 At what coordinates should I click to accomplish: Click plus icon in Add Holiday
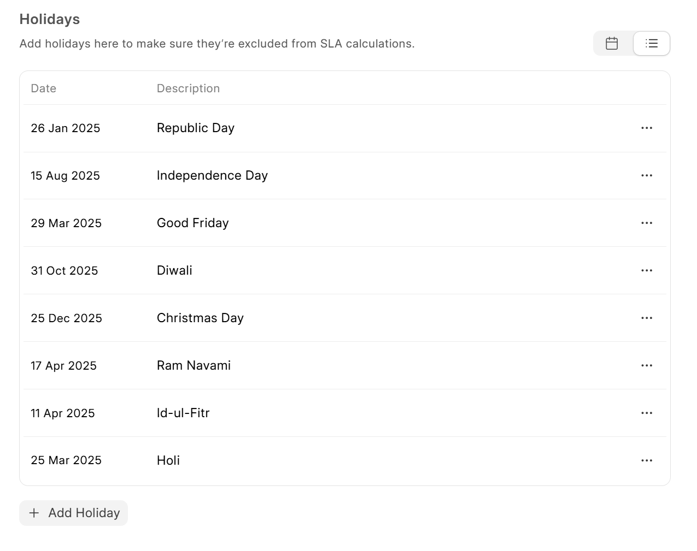(34, 513)
